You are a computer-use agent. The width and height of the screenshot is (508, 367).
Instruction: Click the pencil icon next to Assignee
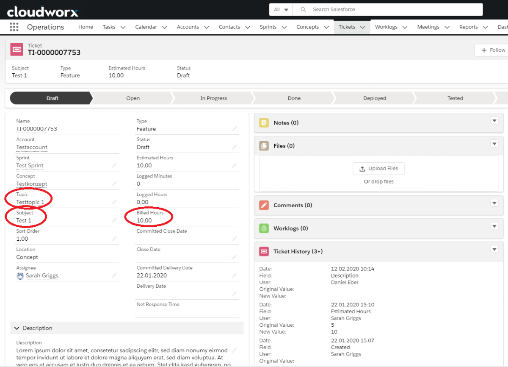pos(114,275)
